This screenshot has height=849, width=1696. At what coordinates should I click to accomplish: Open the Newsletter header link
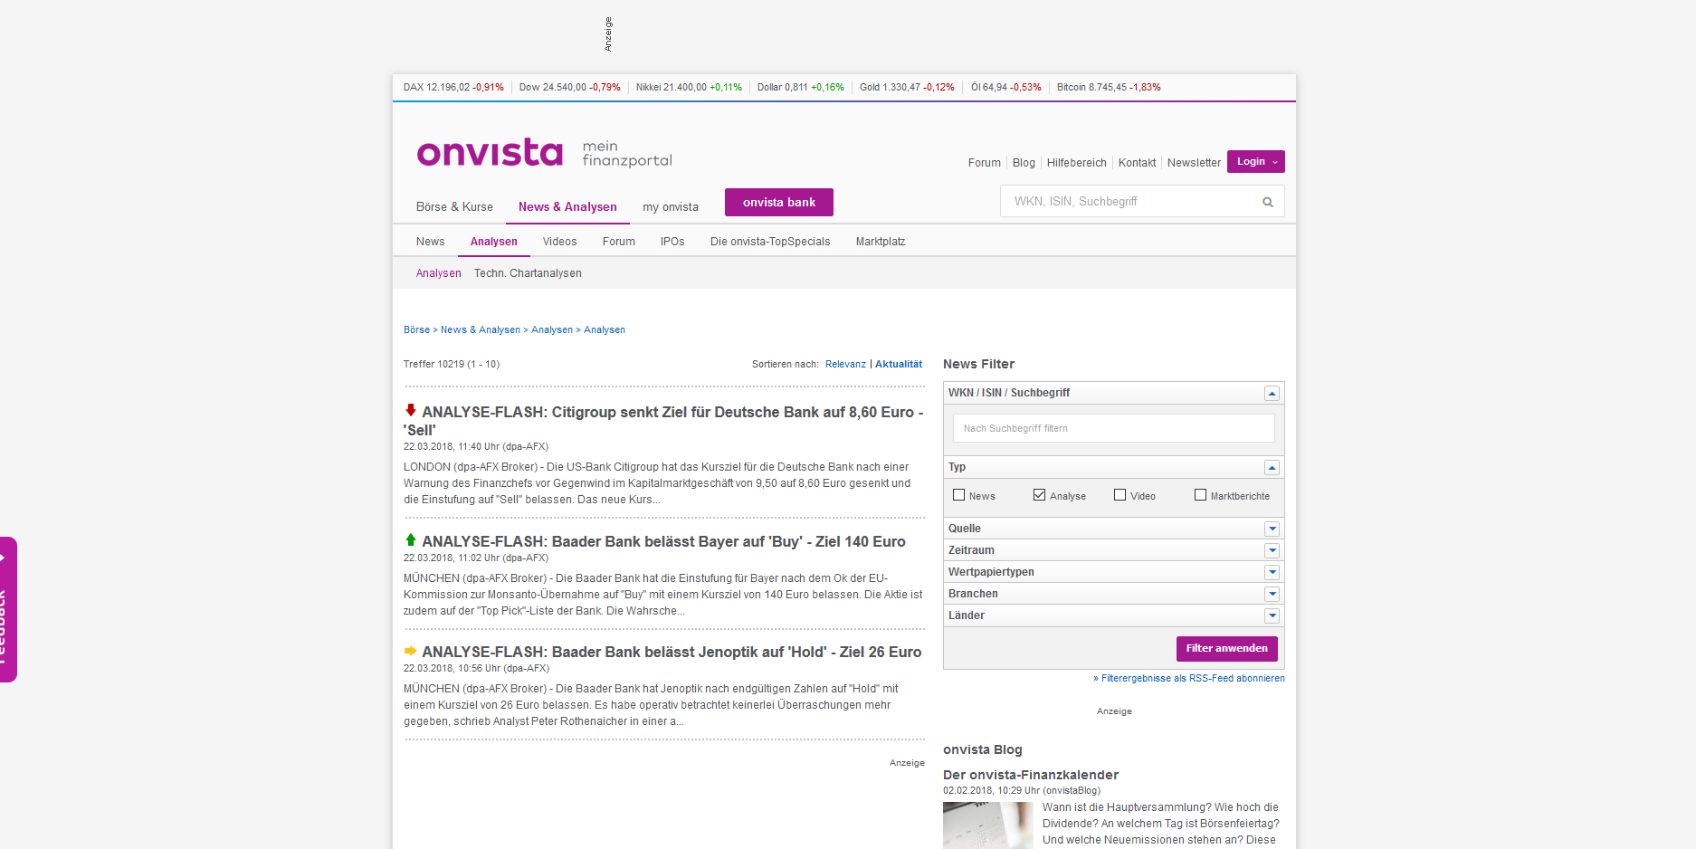pyautogui.click(x=1194, y=163)
